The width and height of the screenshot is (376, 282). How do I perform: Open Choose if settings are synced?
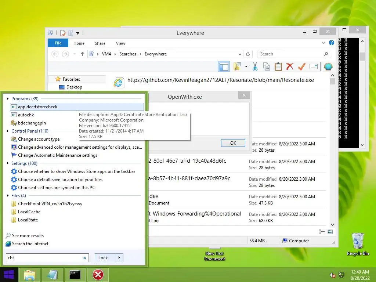(56, 188)
